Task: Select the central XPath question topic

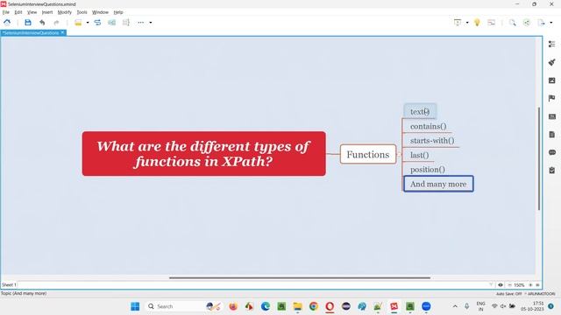Action: coord(204,154)
